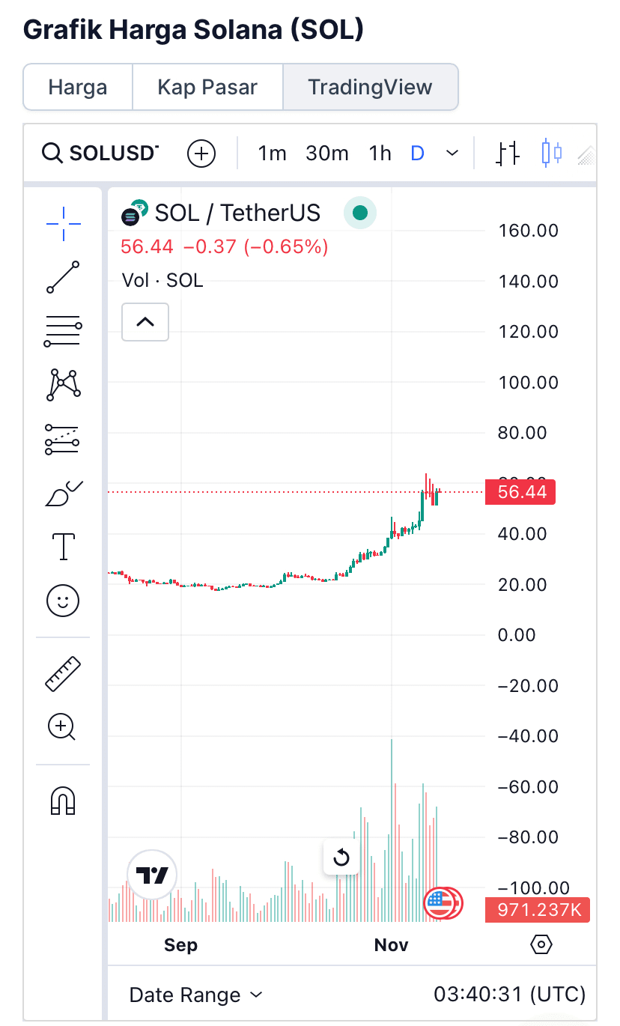Collapse the indicator legend chevron
Image resolution: width=620 pixels, height=1026 pixels.
[x=145, y=322]
